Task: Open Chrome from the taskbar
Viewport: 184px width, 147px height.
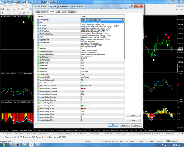Action: 11,145
